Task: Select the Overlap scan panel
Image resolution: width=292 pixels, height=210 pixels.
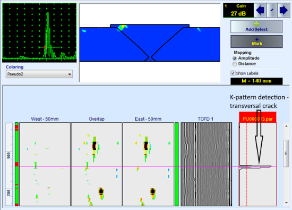Action: pos(97,164)
